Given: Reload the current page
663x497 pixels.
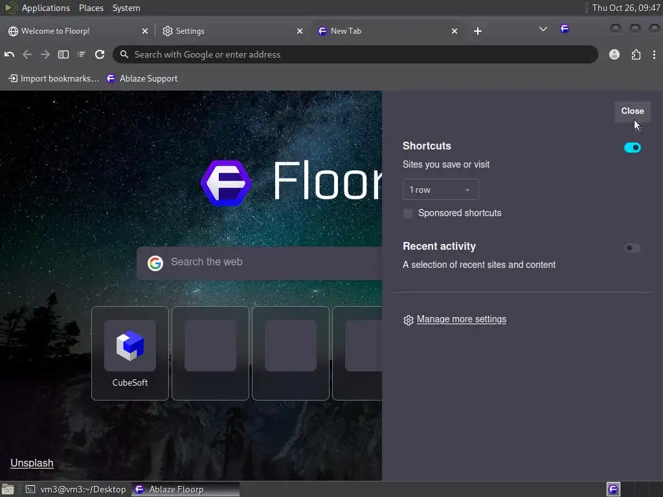Looking at the screenshot, I should pyautogui.click(x=100, y=54).
